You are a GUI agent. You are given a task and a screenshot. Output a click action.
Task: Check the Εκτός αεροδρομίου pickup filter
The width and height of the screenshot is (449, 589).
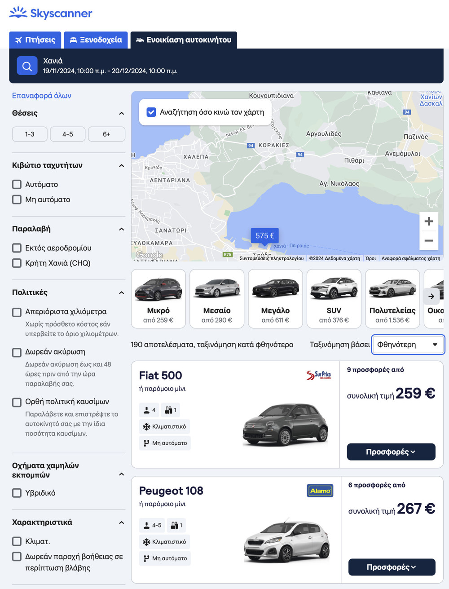pyautogui.click(x=17, y=248)
